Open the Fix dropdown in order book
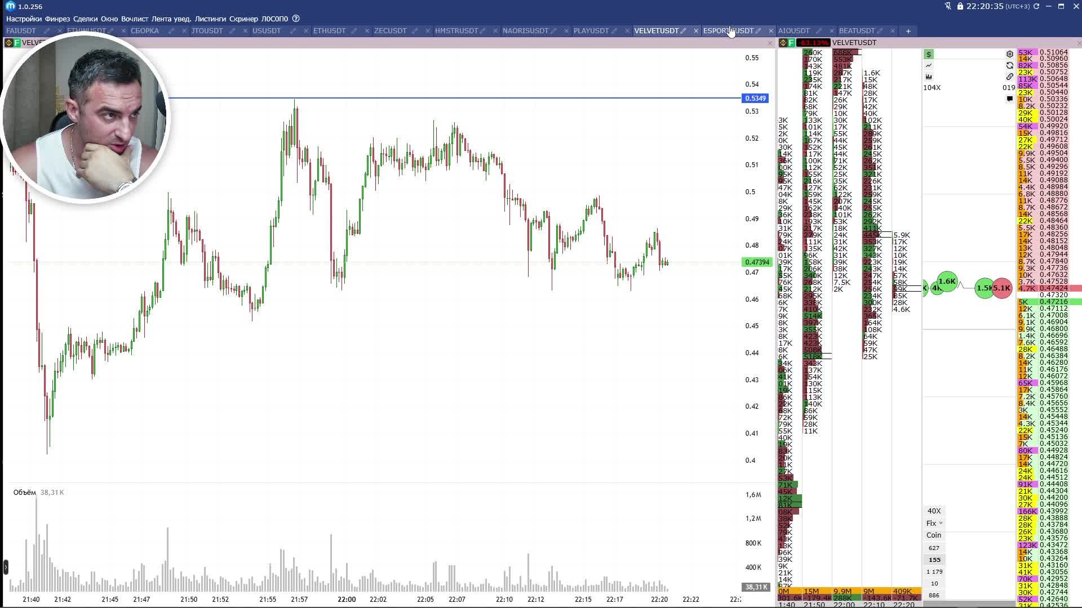This screenshot has width=1082, height=608. [x=934, y=523]
